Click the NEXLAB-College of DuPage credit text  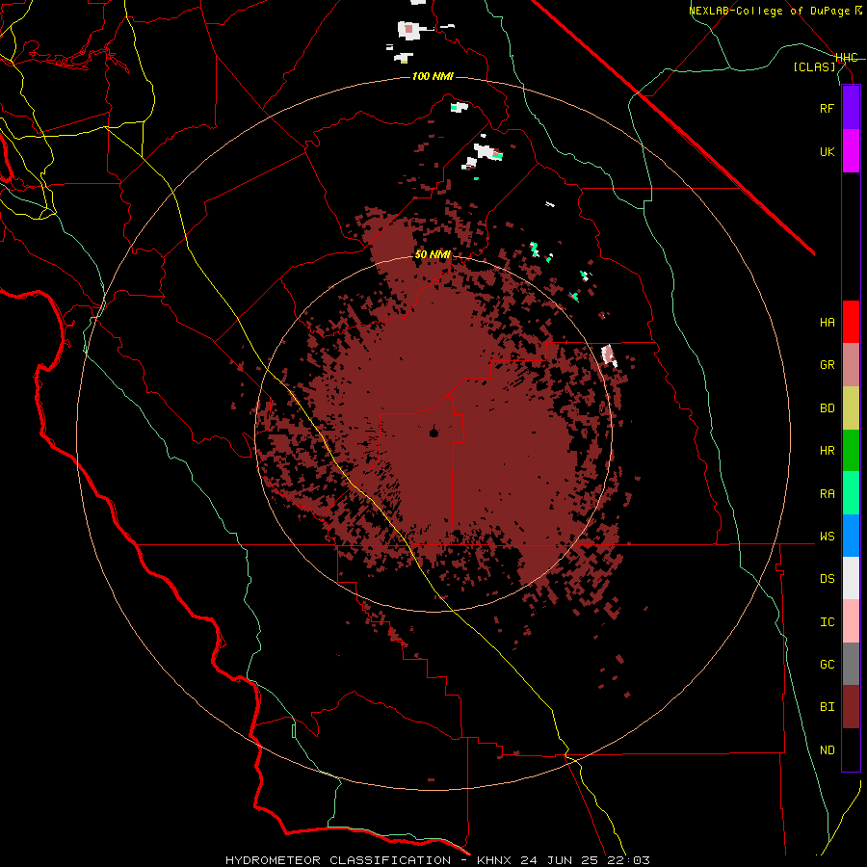[x=769, y=11]
